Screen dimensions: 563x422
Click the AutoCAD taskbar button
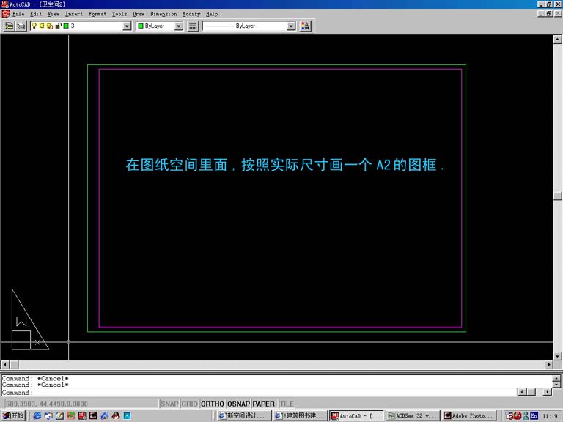[x=356, y=415]
